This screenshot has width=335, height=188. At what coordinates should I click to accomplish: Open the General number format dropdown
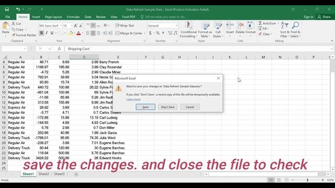(176, 26)
